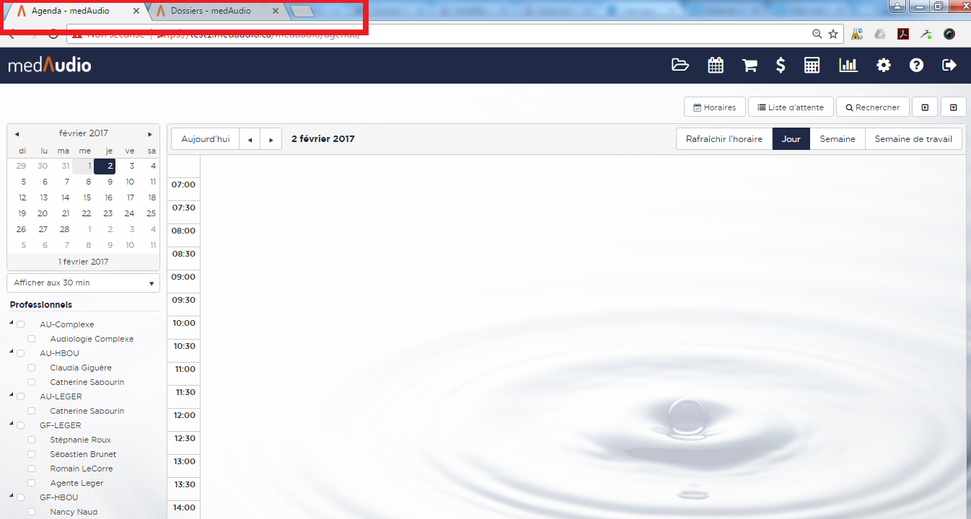Viewport: 971px width, 519px height.
Task: Check the Claudia Giguère checkbox
Action: pos(32,368)
